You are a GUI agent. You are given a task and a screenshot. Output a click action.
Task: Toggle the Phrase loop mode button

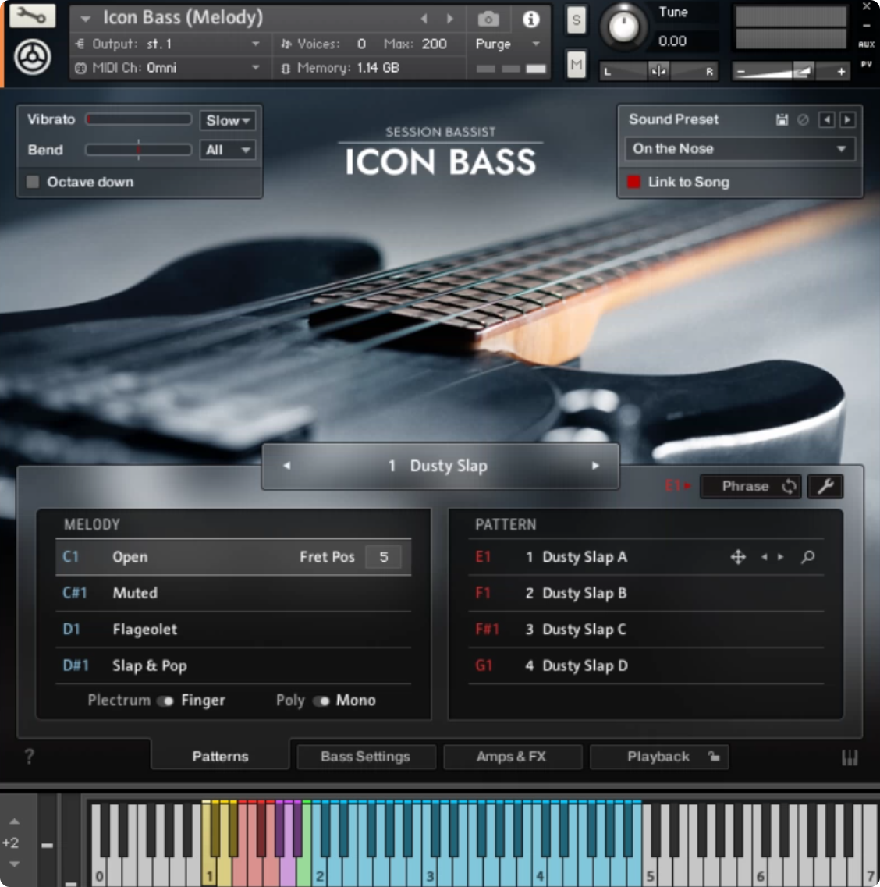tap(751, 487)
